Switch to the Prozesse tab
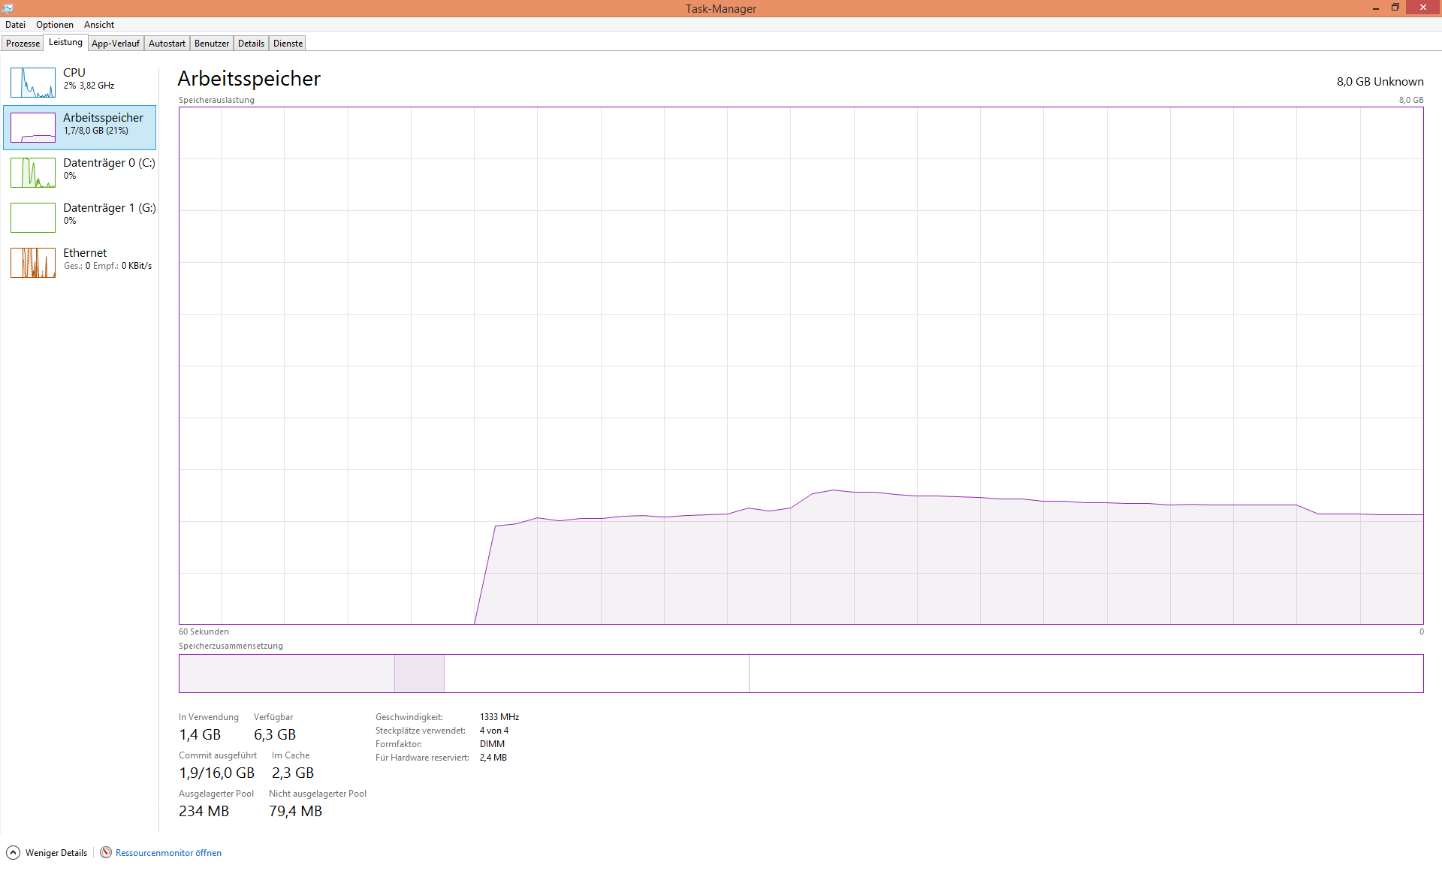 23,44
